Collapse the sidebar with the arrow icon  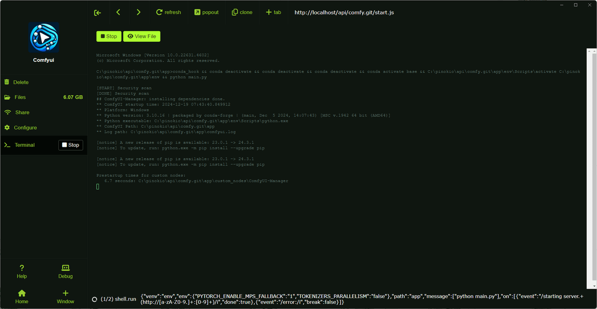pos(98,12)
